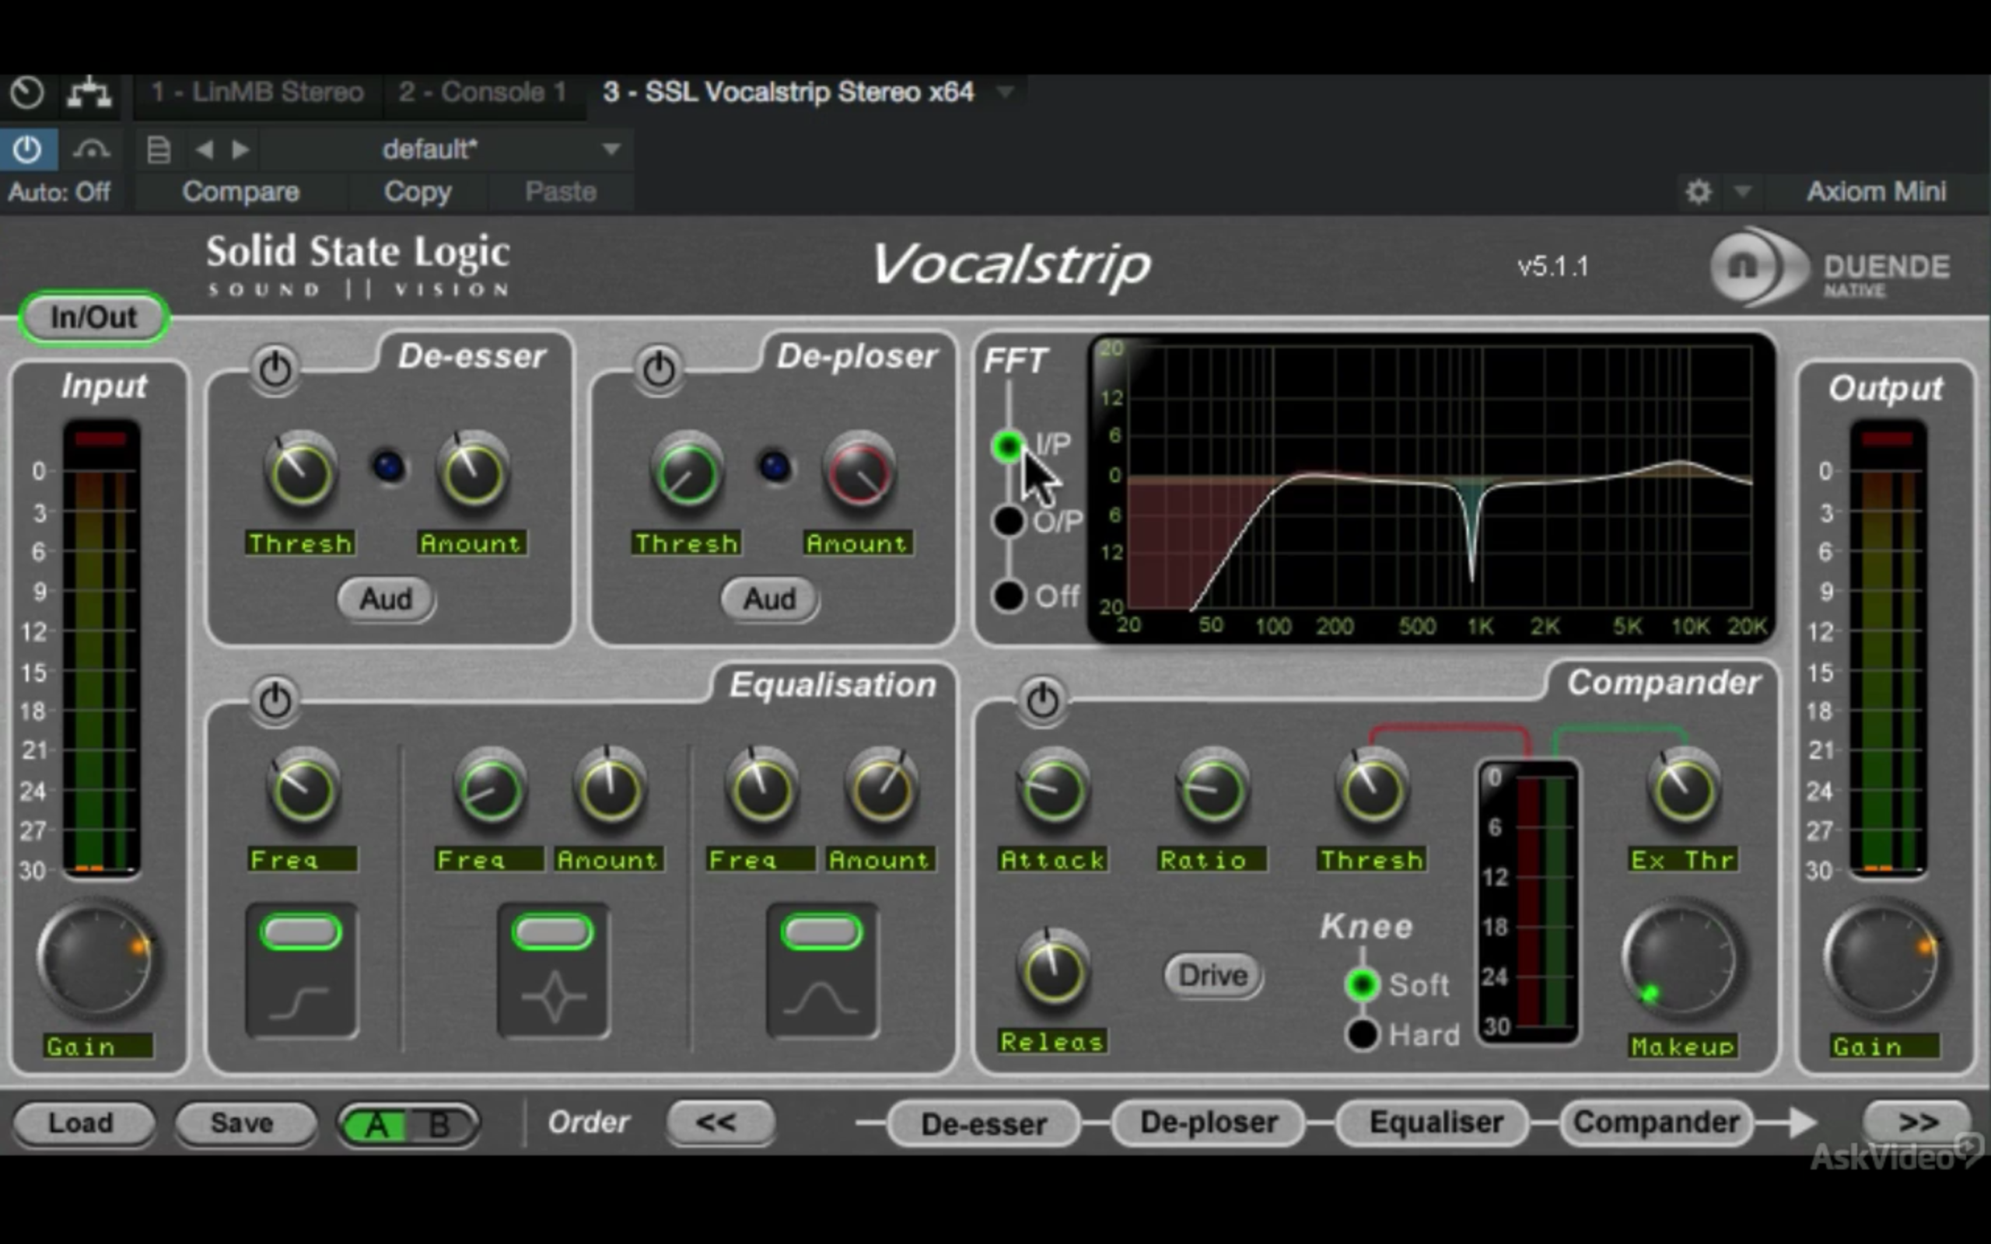
Task: Power off the De-ploser module
Action: click(658, 369)
